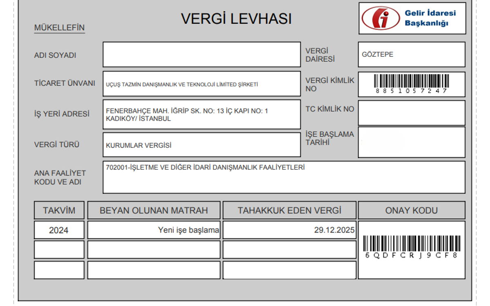Viewport: 490px width, 306px height.
Task: Select the 2024 year cell
Action: pos(59,230)
